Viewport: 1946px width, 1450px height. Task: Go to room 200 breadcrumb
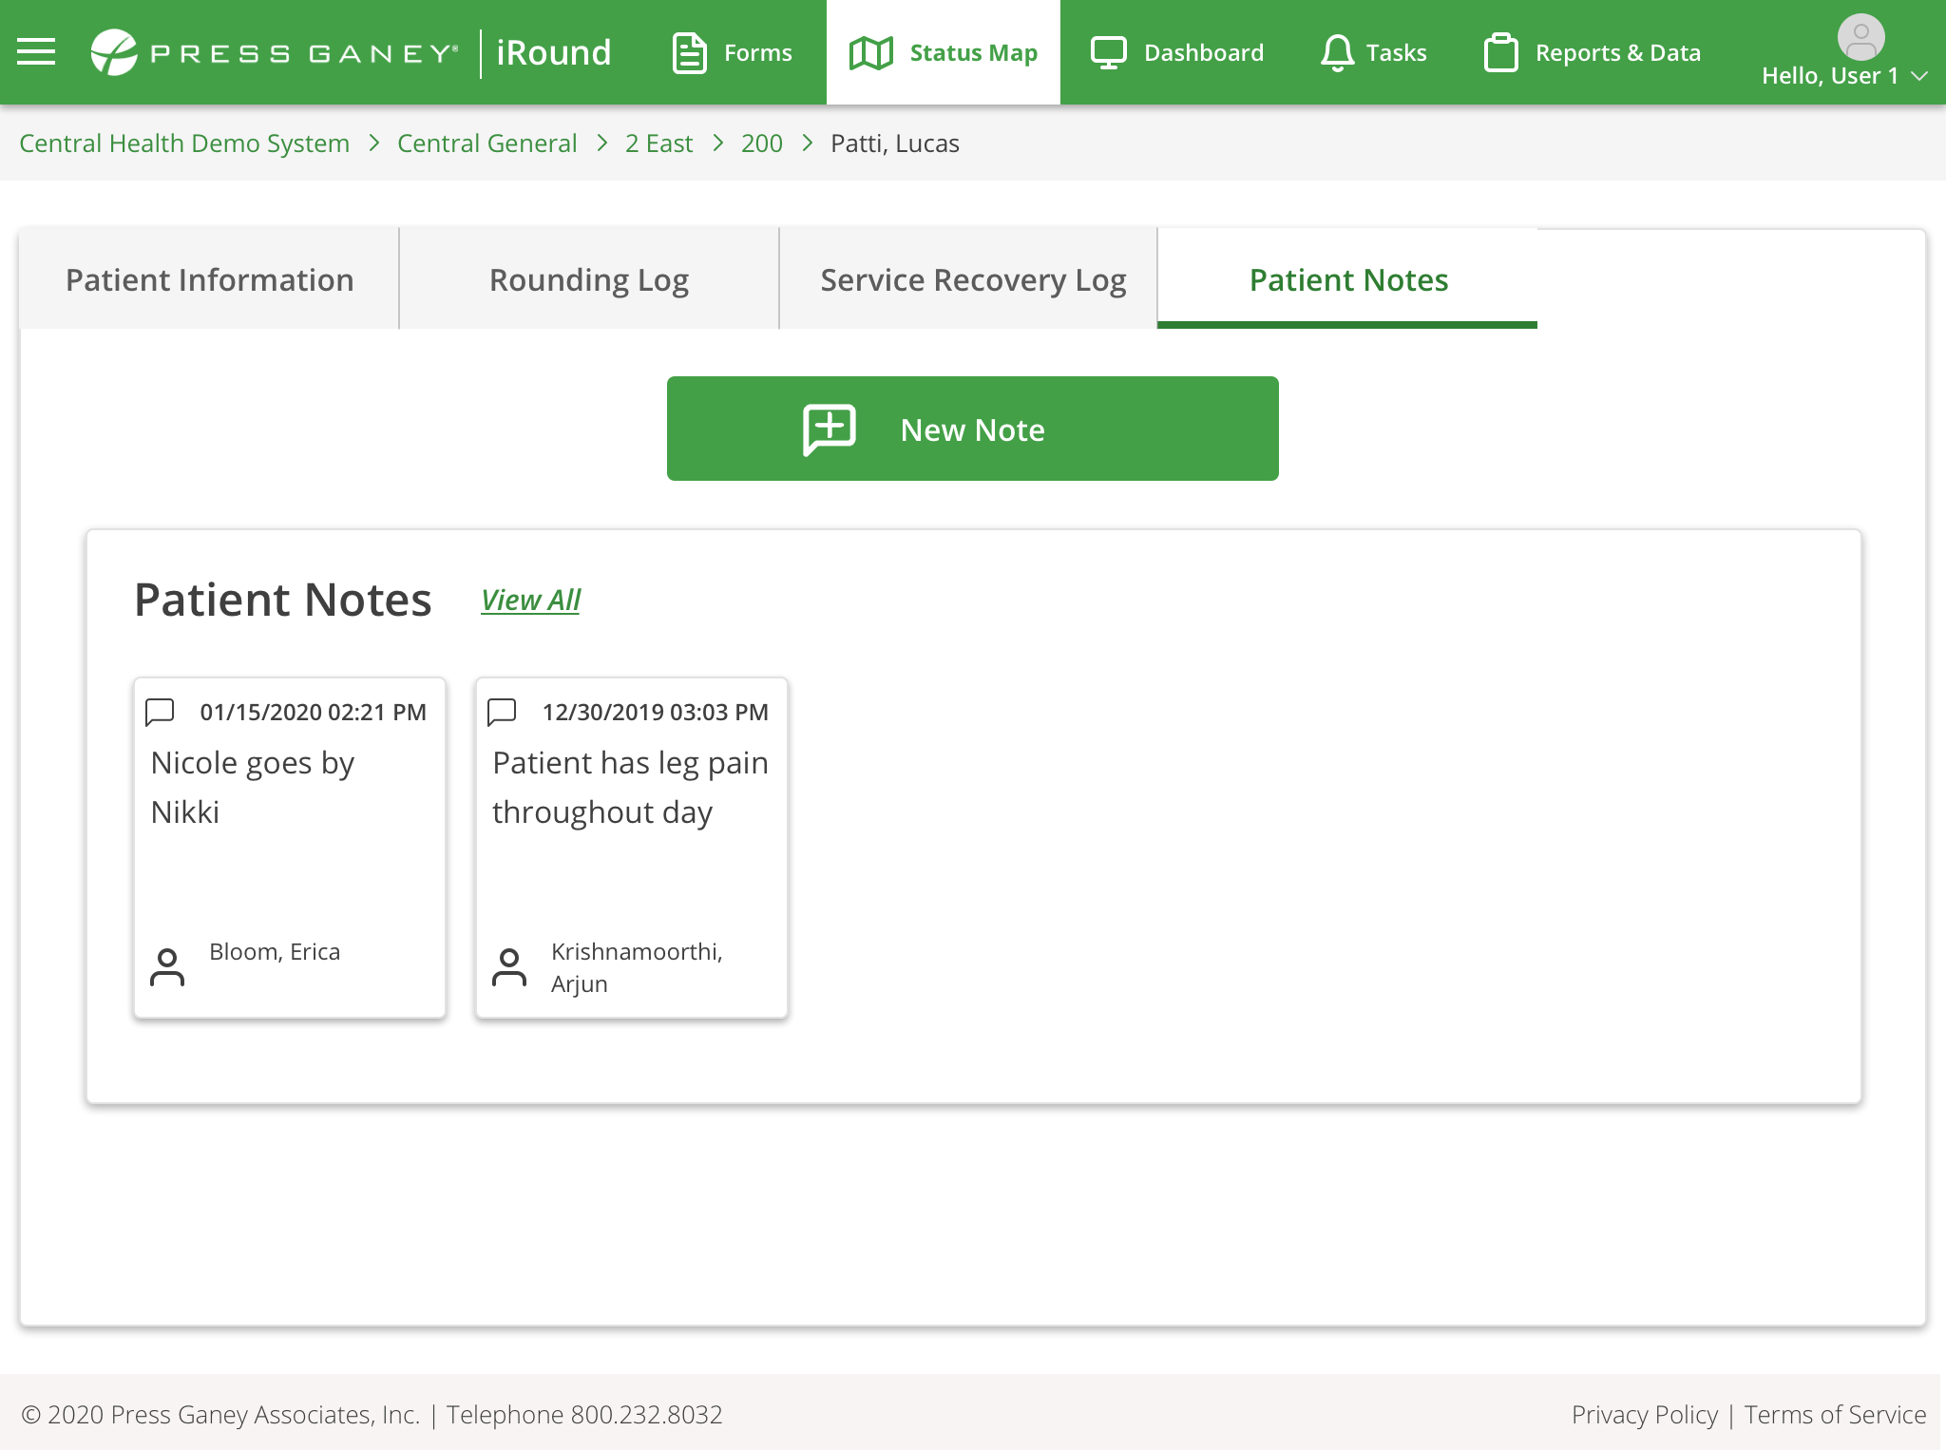click(x=762, y=143)
